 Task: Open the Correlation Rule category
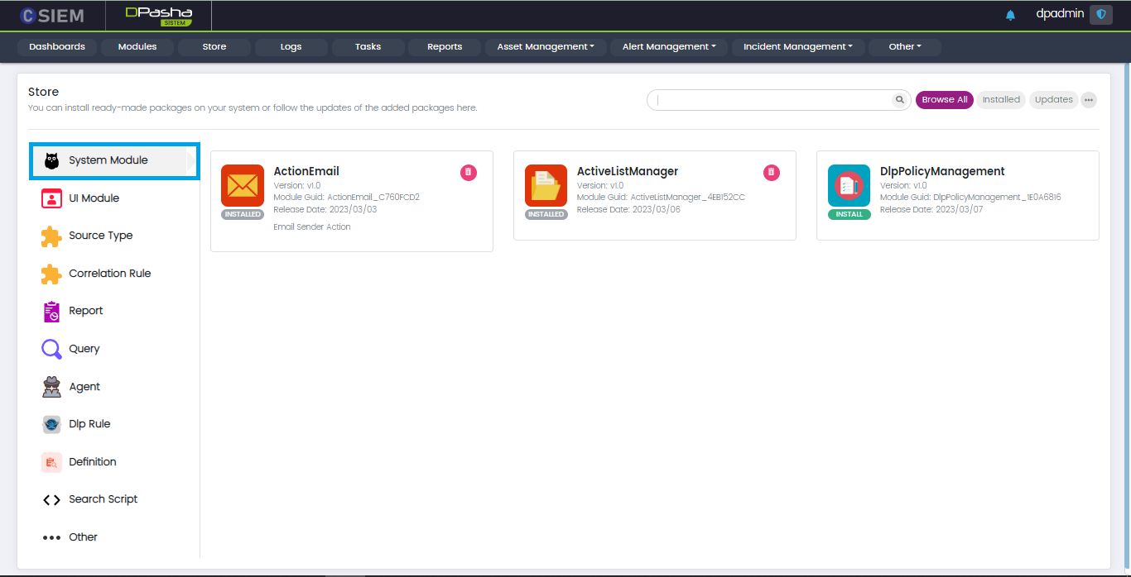[x=109, y=274]
